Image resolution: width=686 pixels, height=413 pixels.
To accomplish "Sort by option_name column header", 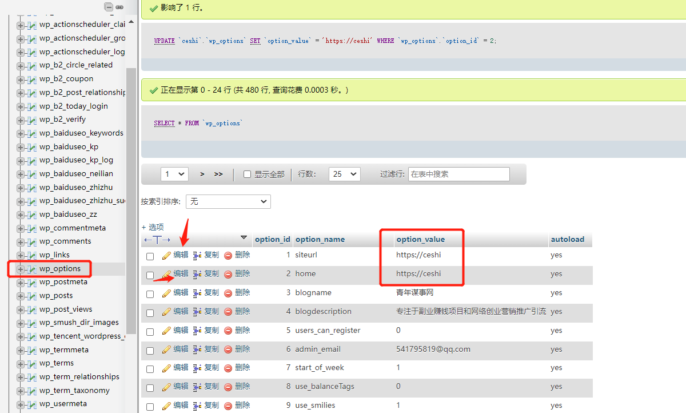I will pyautogui.click(x=320, y=239).
